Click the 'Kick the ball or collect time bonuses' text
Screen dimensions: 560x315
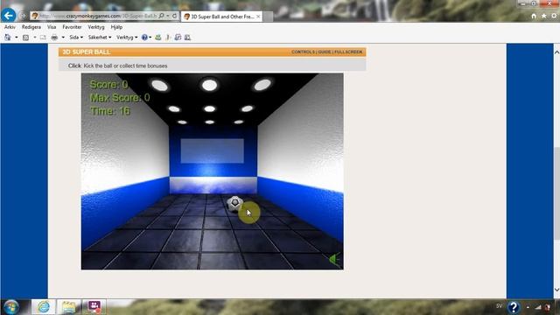click(x=125, y=66)
